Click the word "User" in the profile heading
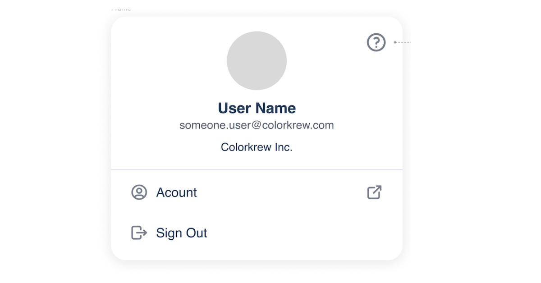 tap(234, 108)
